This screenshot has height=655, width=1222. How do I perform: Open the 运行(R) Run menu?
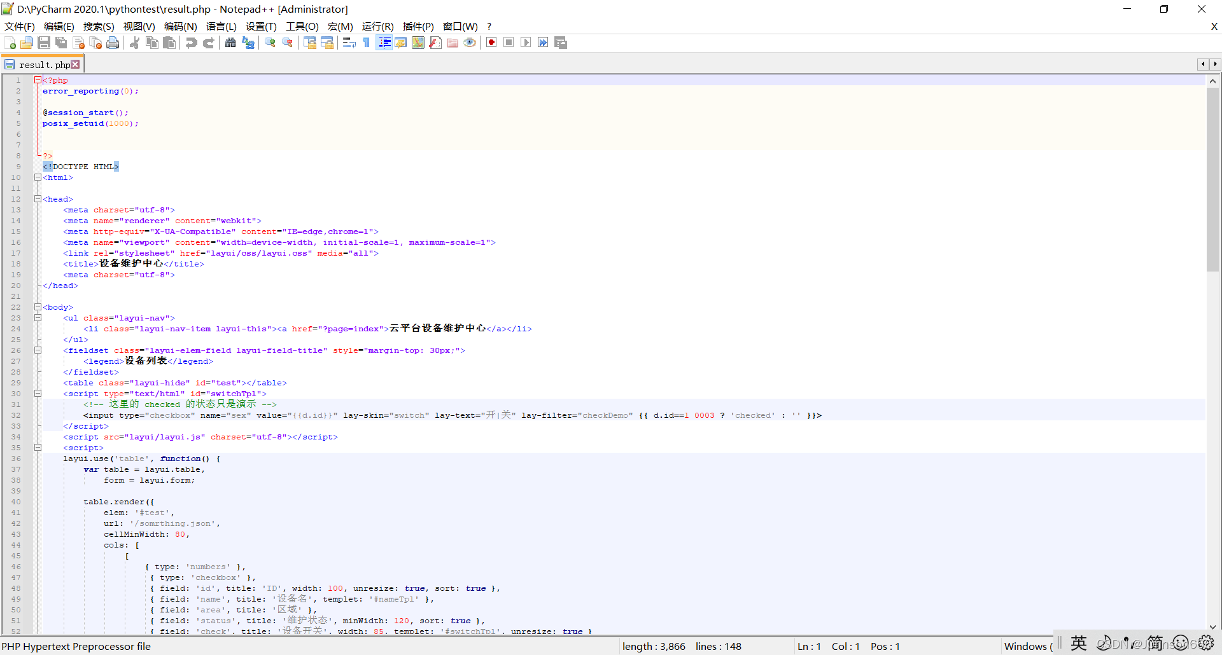click(378, 26)
